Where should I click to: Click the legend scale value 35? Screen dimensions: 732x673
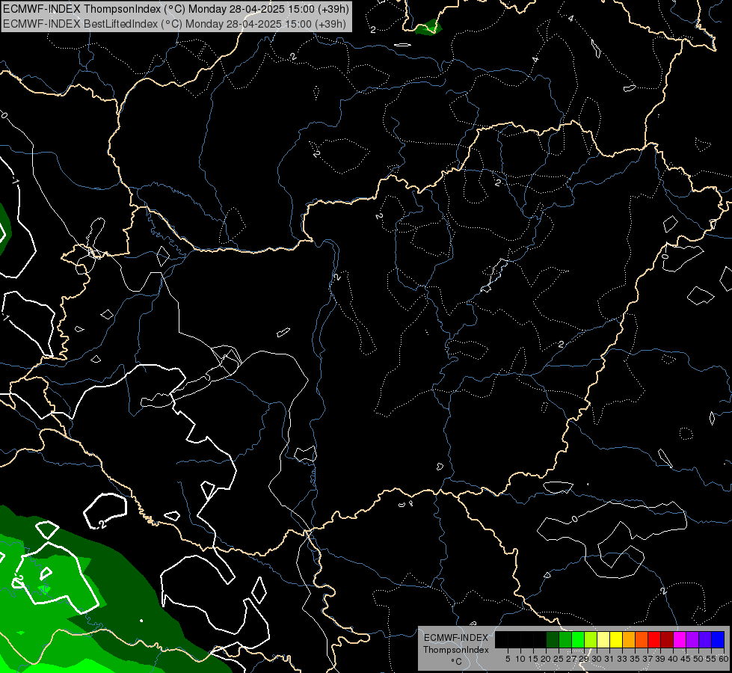(635, 659)
